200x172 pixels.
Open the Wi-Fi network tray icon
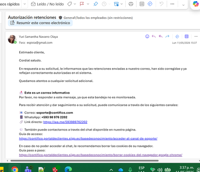[x=152, y=170]
